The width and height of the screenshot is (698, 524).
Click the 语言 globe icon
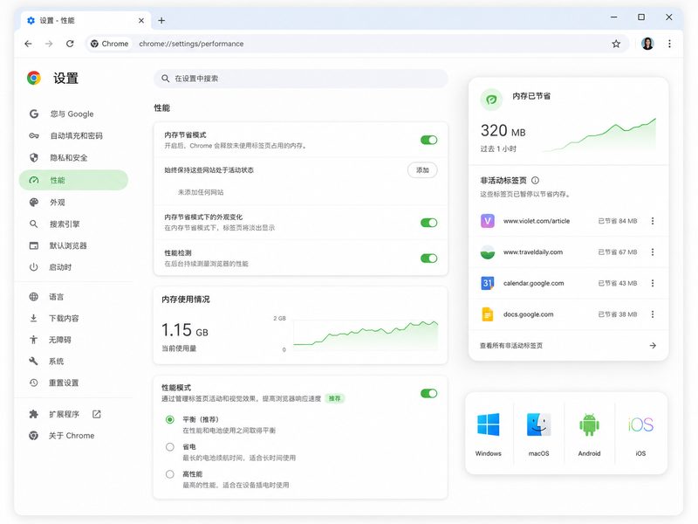34,297
